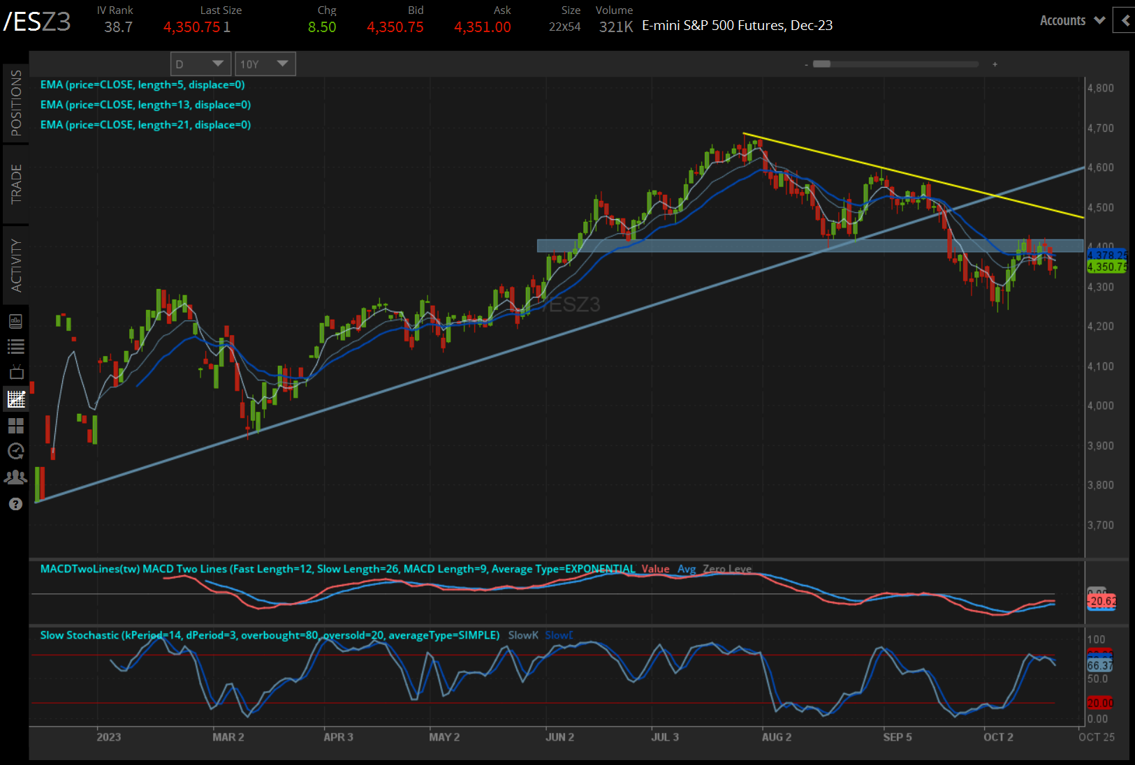Click the oversold level tag 20.00

tap(1100, 703)
